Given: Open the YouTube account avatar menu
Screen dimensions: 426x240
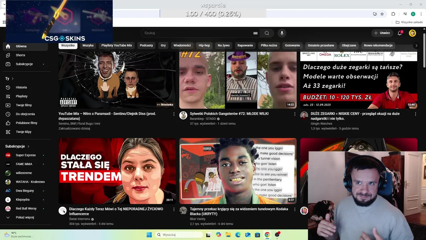Looking at the screenshot, I should pyautogui.click(x=412, y=33).
